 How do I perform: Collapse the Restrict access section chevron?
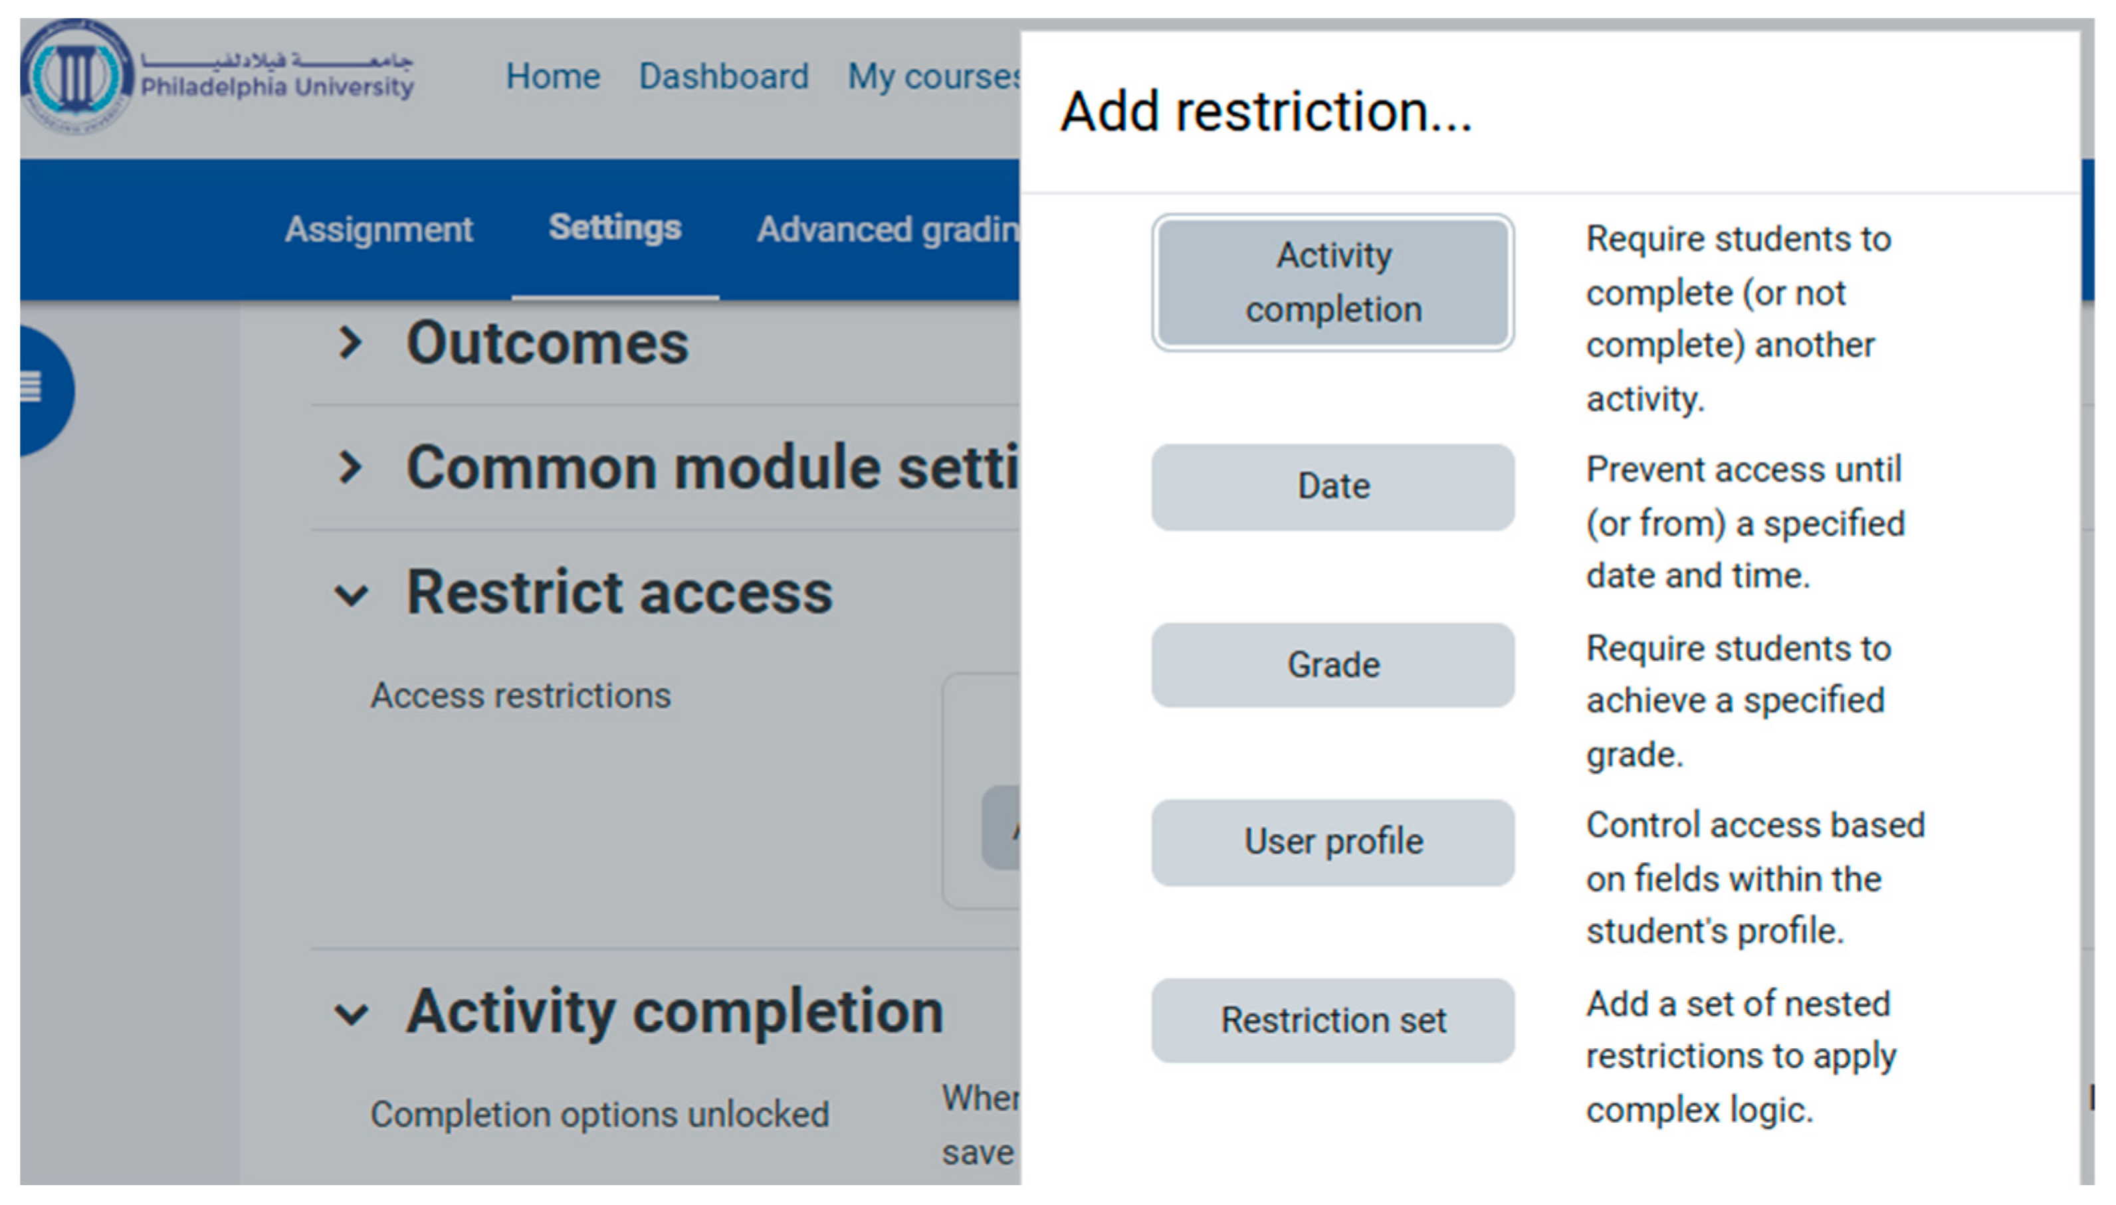point(351,595)
